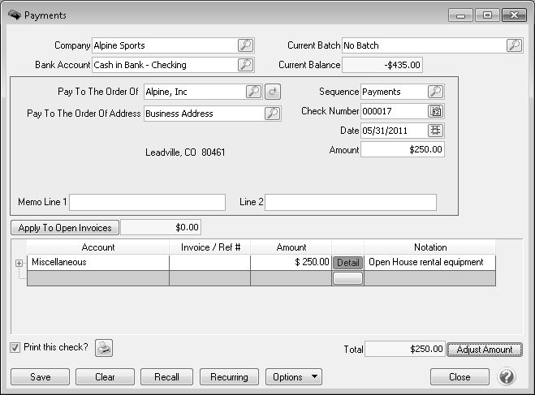Open Bank Account lookup magnifier icon
Image resolution: width=535 pixels, height=395 pixels.
[245, 65]
